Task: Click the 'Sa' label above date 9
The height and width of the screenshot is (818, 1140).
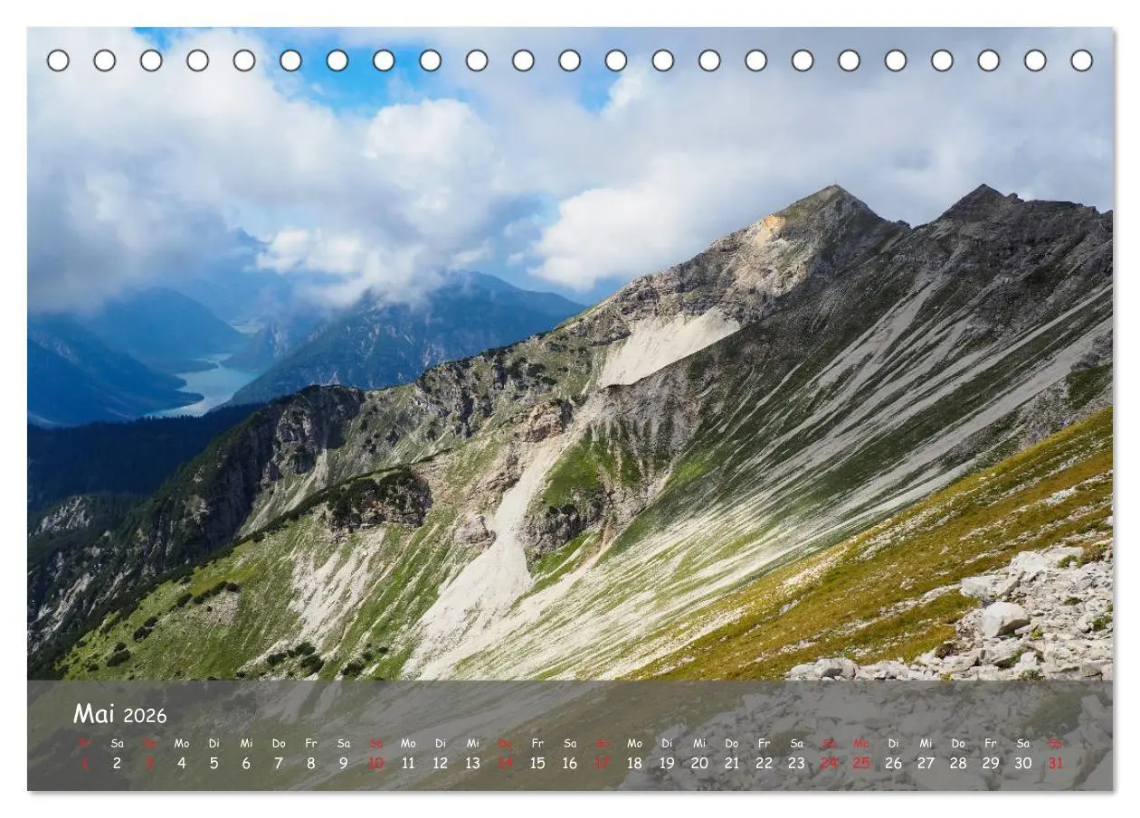Action: click(344, 743)
